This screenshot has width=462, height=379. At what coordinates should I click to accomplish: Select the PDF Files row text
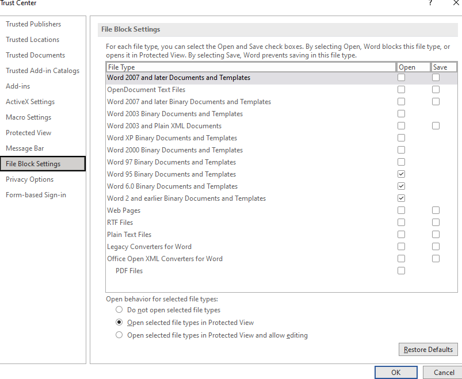click(x=129, y=271)
